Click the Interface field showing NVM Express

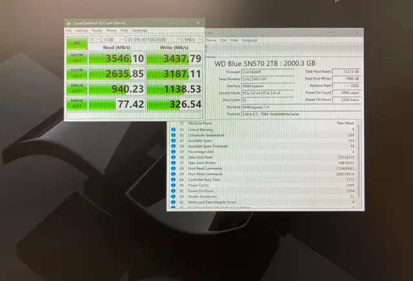click(x=268, y=86)
